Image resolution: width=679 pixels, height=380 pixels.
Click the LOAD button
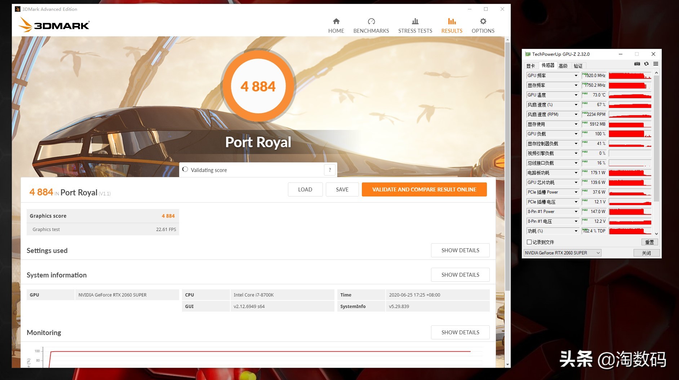click(305, 190)
